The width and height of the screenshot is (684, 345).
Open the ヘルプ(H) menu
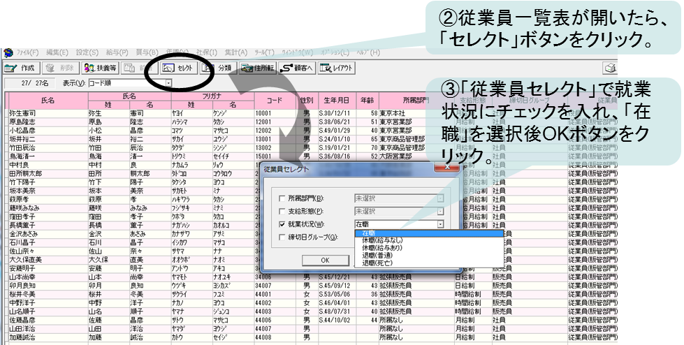tap(368, 52)
